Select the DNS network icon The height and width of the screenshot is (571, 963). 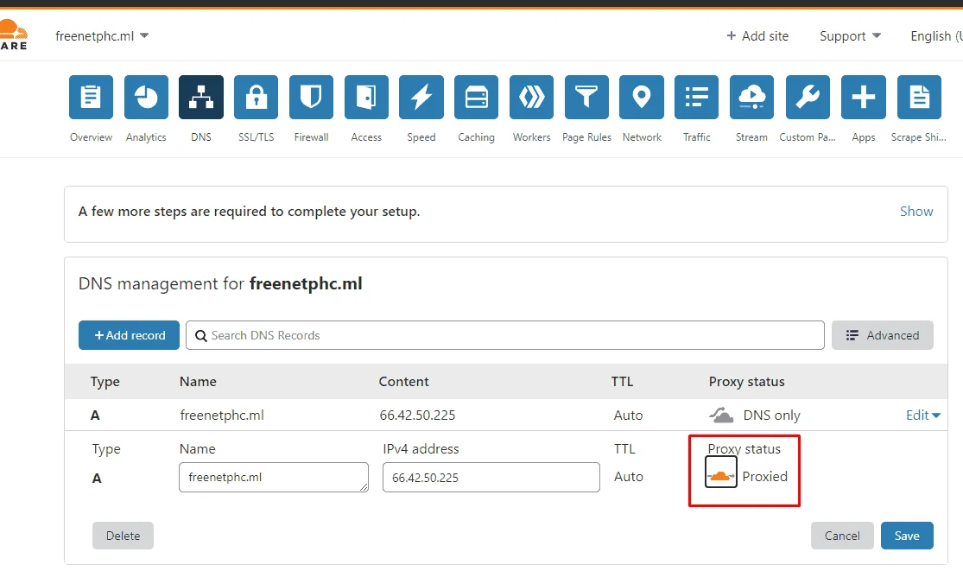pyautogui.click(x=201, y=97)
